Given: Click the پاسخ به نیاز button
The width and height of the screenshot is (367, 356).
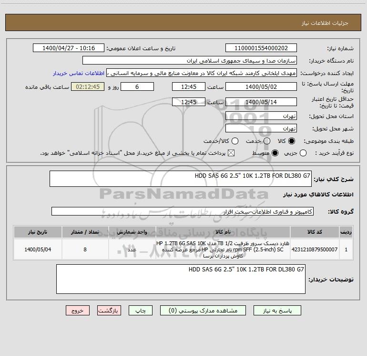Looking at the screenshot, I should click(277, 311).
